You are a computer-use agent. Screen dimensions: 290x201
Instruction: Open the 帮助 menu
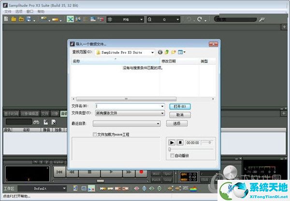[41, 12]
